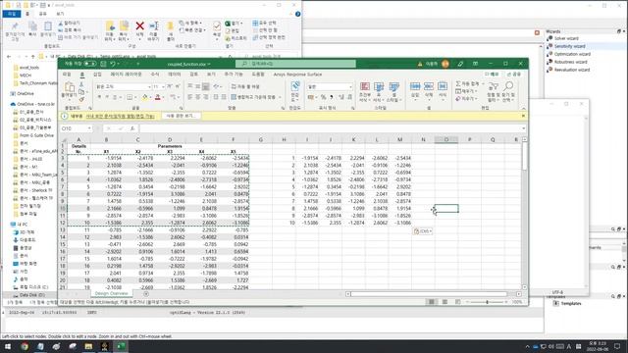Click the Excel icon on the taskbar
The height and width of the screenshot is (353, 628).
(x=121, y=346)
